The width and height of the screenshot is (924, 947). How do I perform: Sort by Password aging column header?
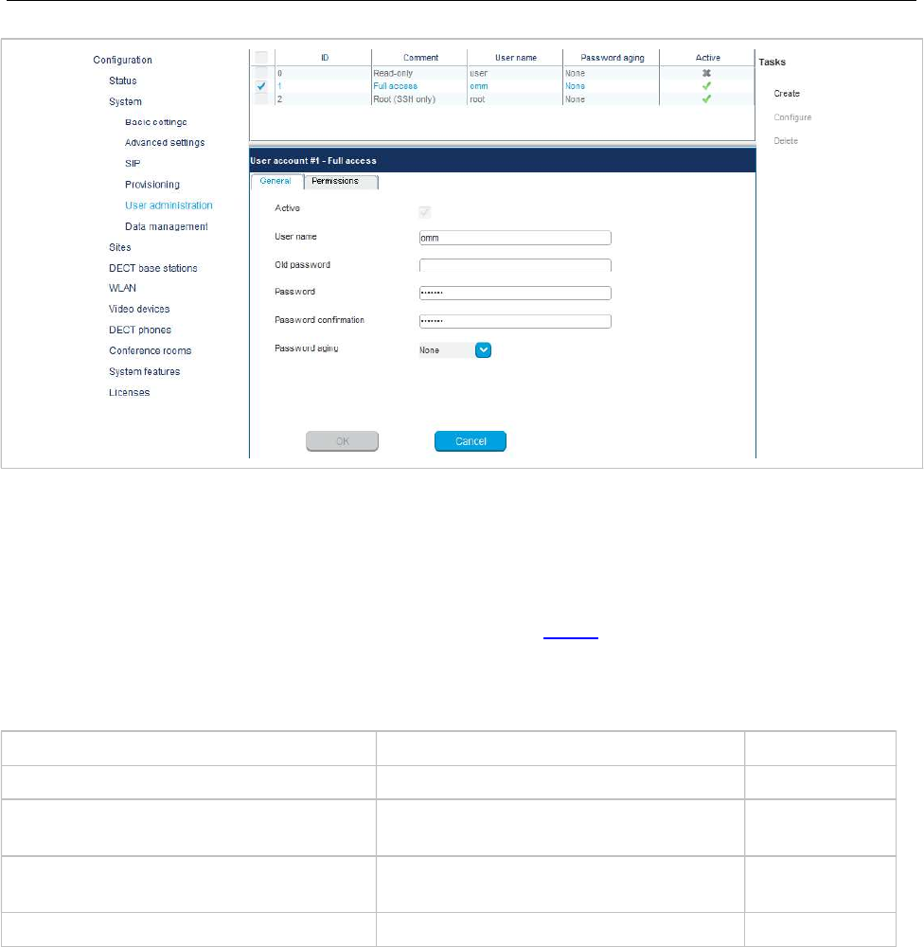pyautogui.click(x=612, y=58)
